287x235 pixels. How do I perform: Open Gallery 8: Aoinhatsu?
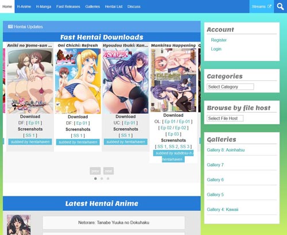pos(226,150)
